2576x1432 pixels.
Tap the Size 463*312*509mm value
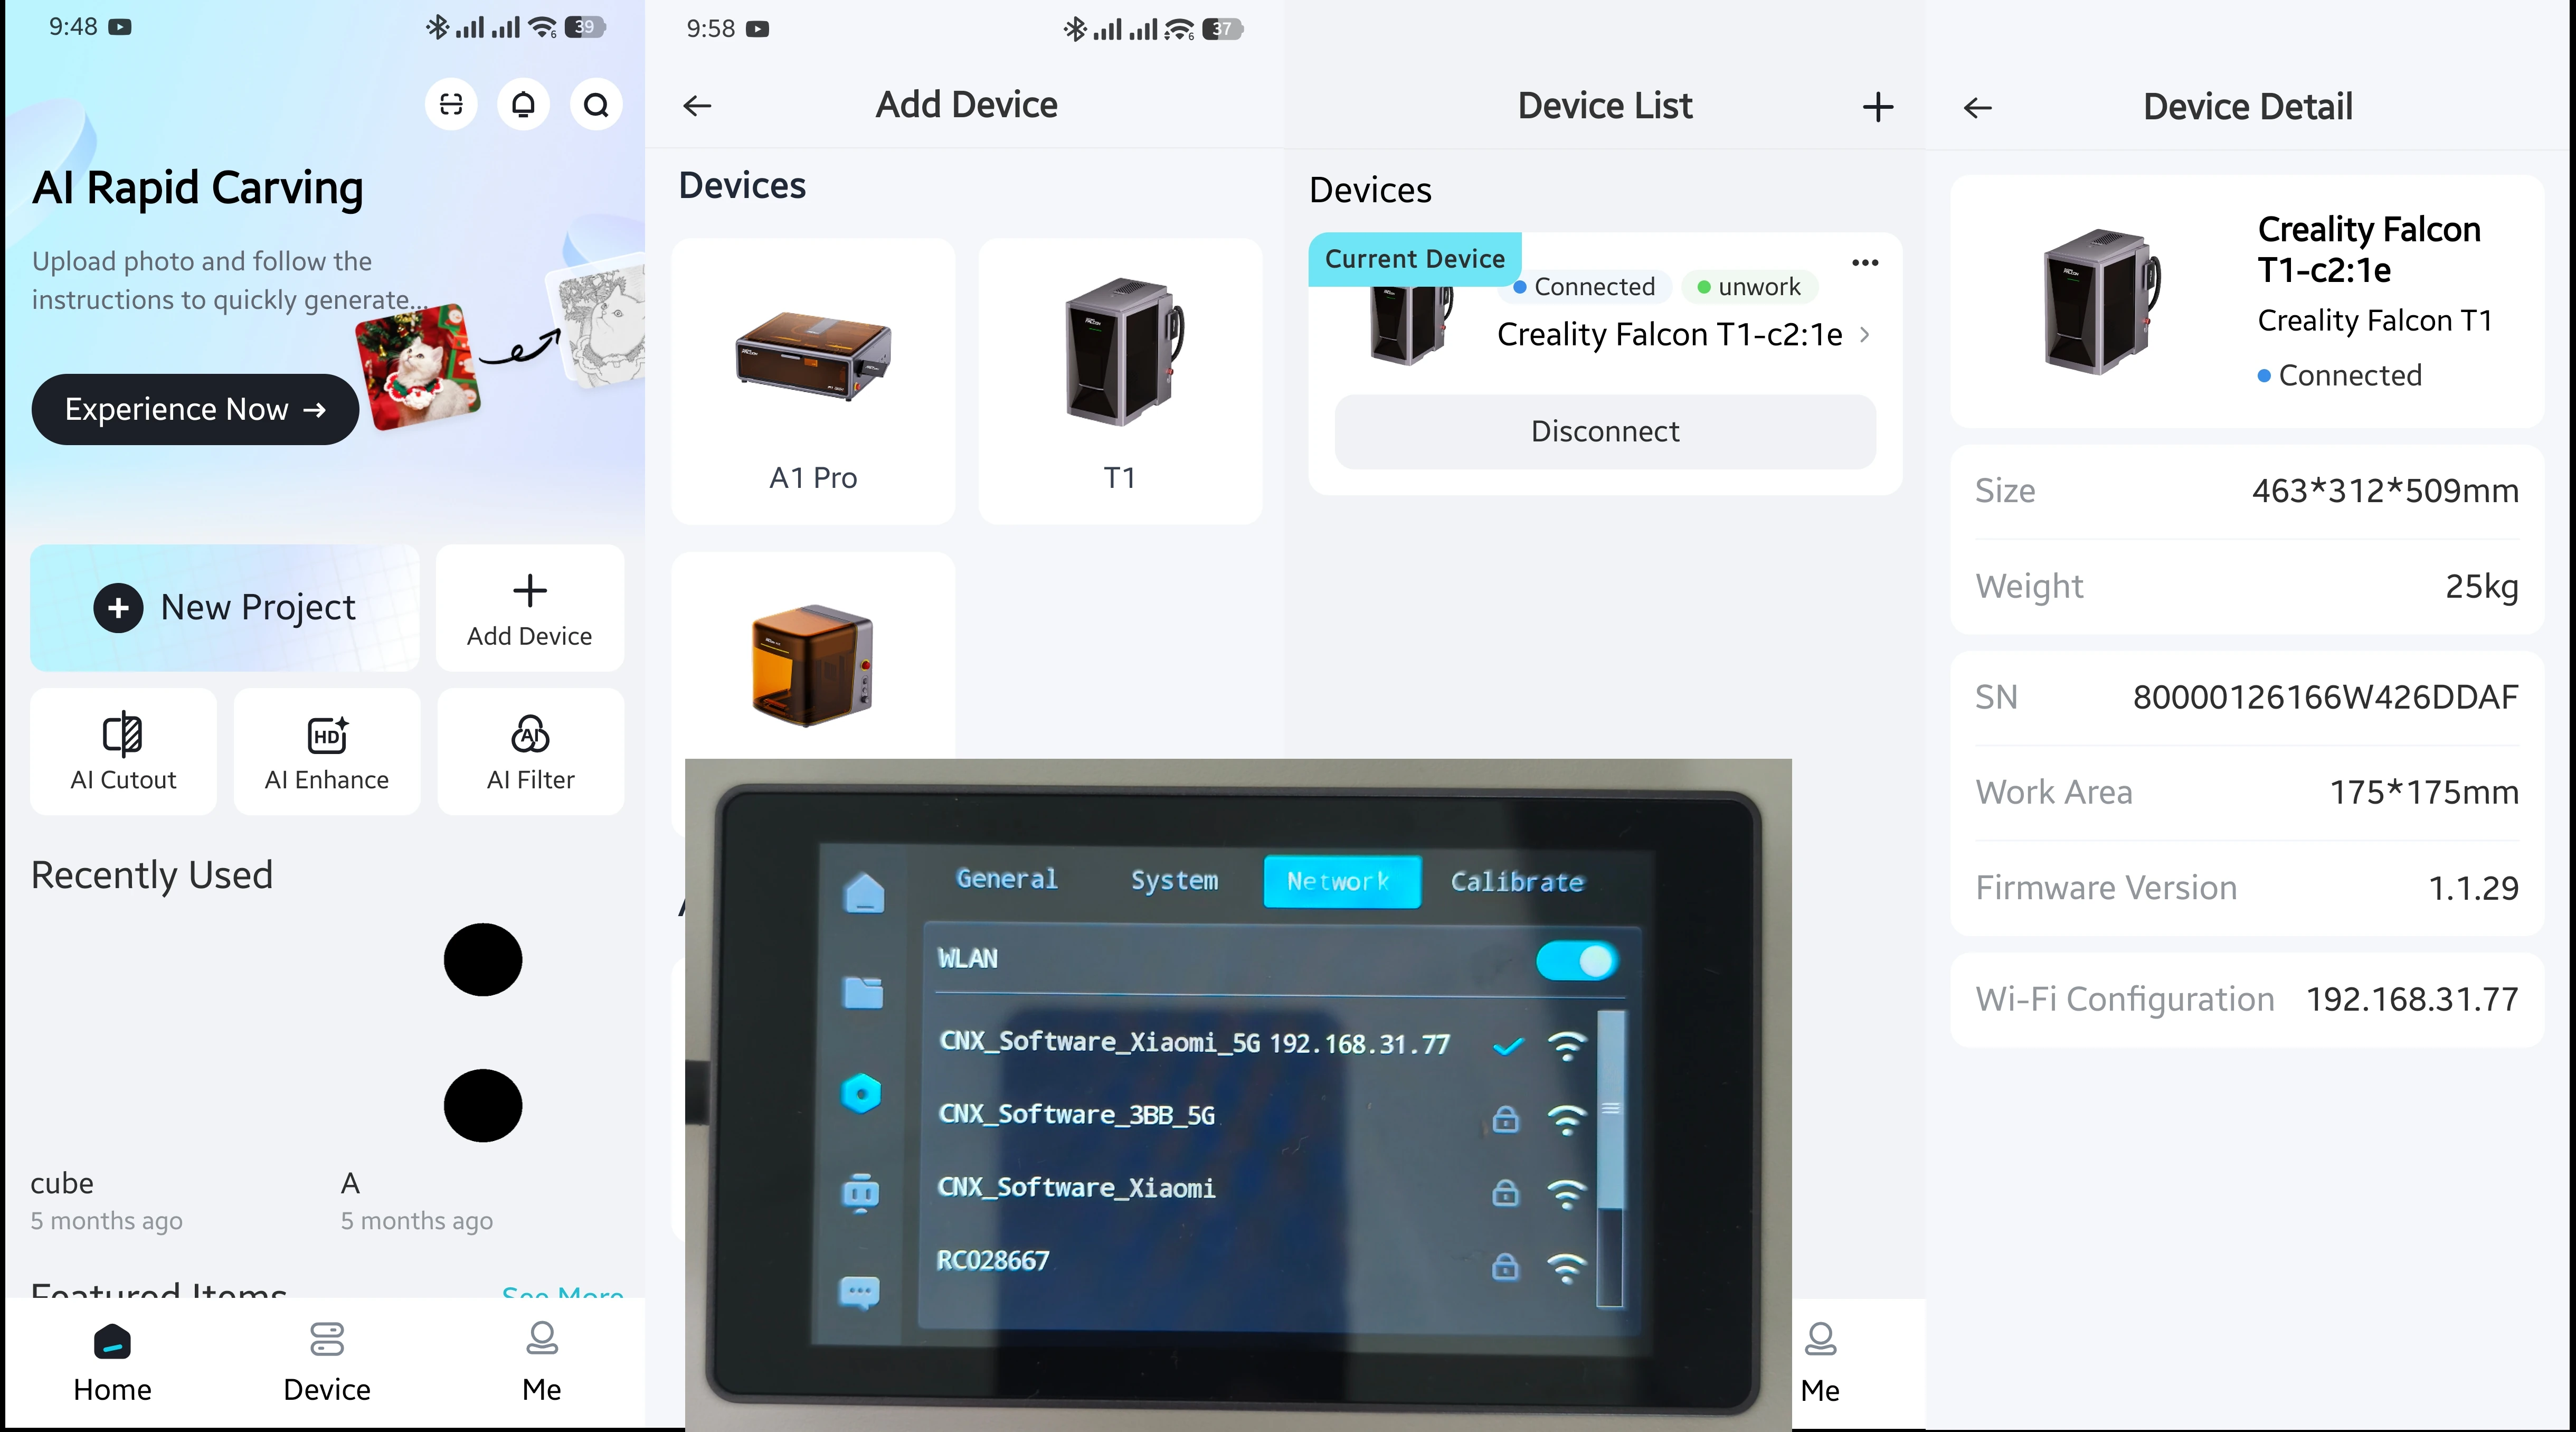(2385, 491)
